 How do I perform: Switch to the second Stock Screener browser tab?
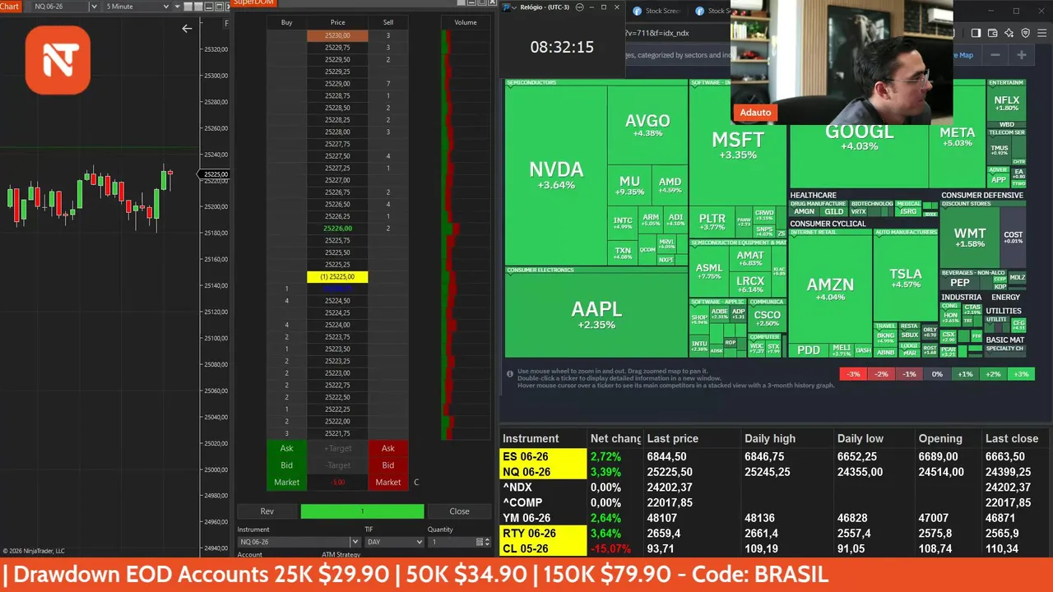tap(712, 11)
